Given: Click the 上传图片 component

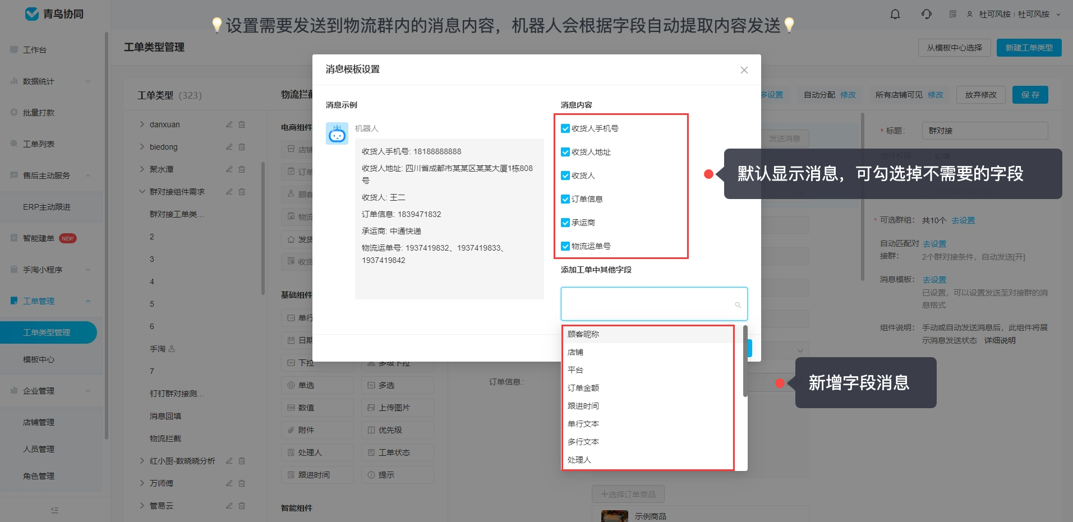Looking at the screenshot, I should click(397, 408).
